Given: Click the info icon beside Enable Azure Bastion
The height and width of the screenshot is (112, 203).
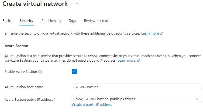Looking at the screenshot, I should point(40,72).
